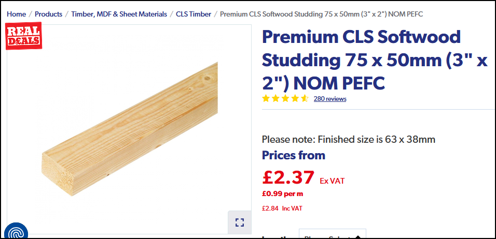Viewport: 496px width, 239px height.
Task: Click the £2.37 Ex VAT price
Action: [x=303, y=177]
